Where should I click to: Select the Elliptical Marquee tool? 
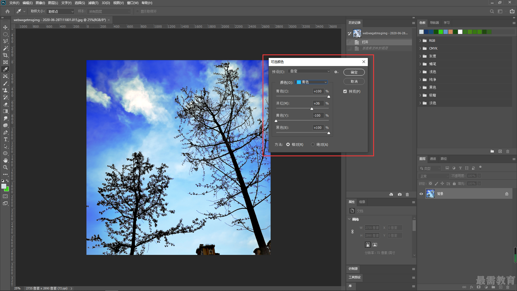5,34
